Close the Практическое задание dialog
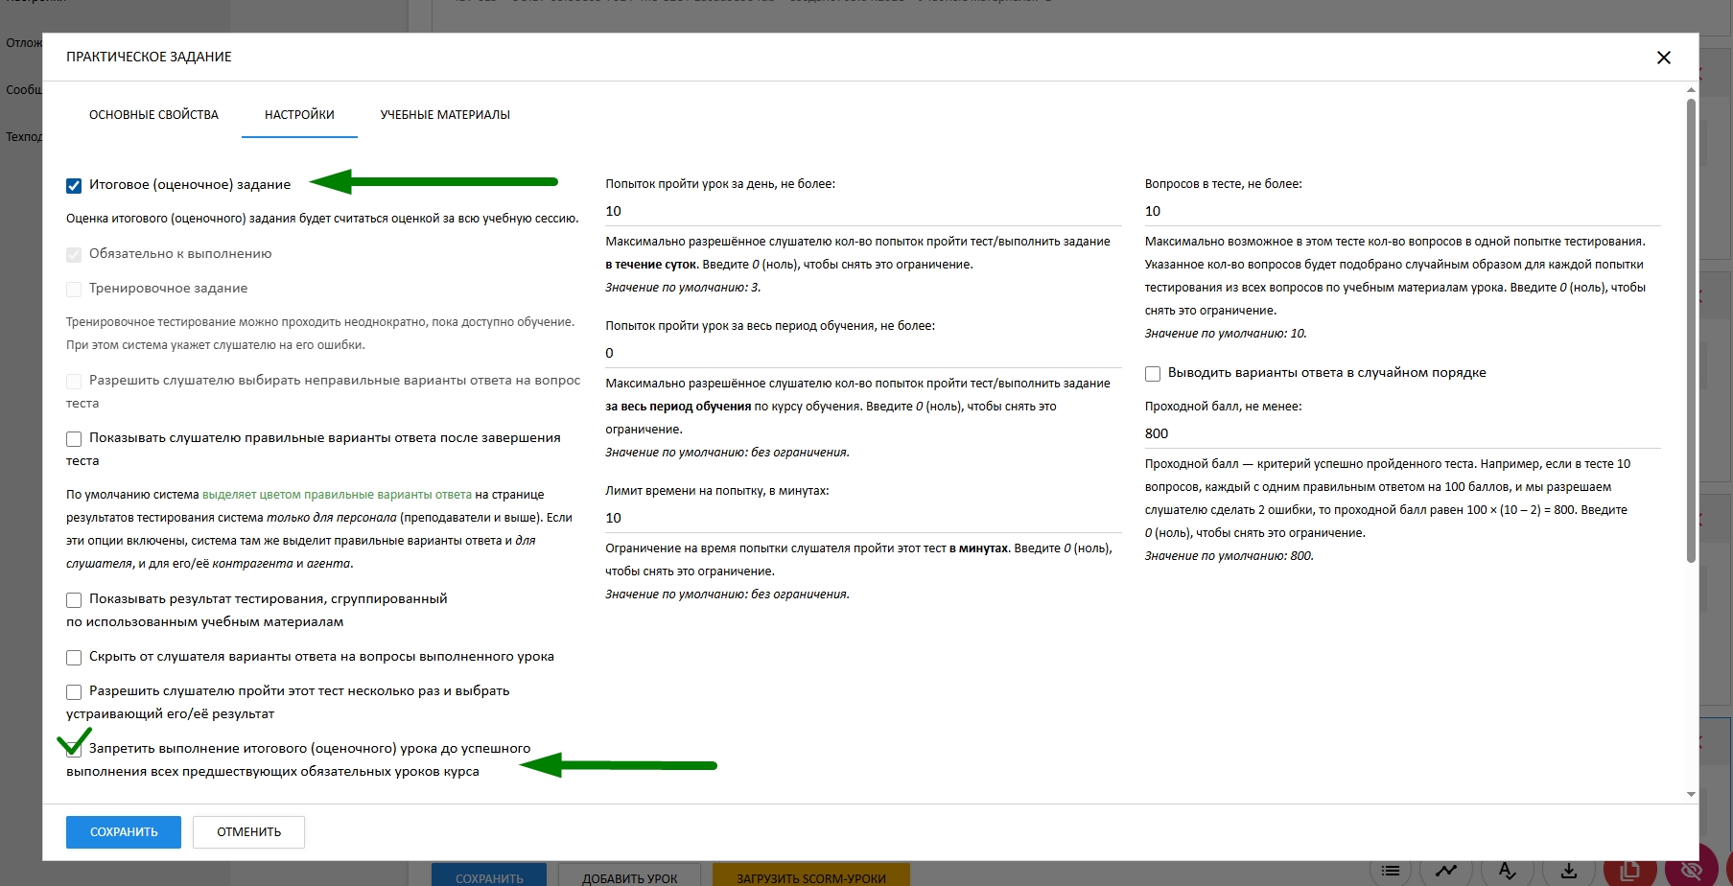 tap(1663, 58)
